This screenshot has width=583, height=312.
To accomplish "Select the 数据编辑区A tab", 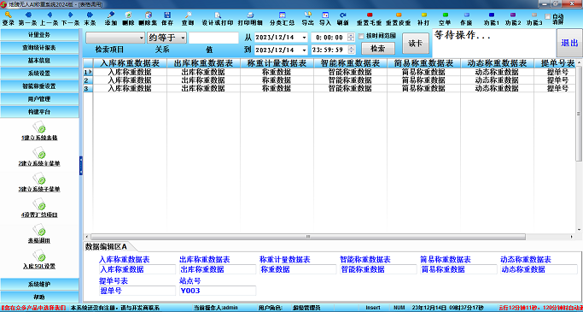I will (107, 246).
